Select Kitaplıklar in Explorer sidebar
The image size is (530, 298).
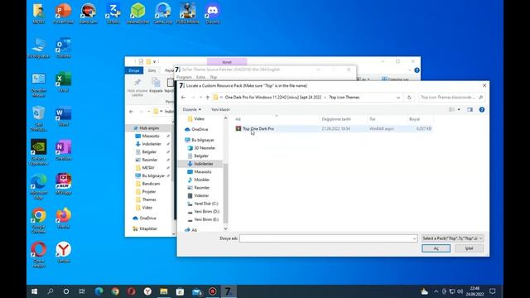pyautogui.click(x=145, y=228)
